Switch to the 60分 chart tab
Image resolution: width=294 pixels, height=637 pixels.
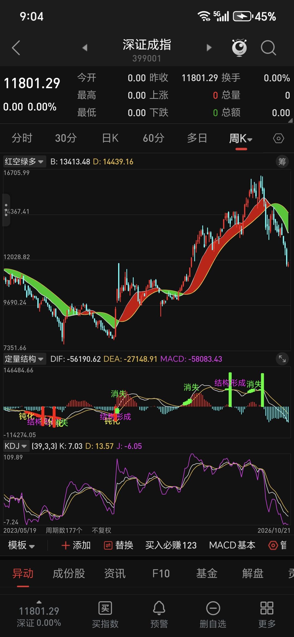pyautogui.click(x=154, y=138)
